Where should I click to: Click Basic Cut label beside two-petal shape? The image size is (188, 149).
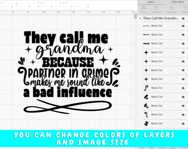[157, 97]
